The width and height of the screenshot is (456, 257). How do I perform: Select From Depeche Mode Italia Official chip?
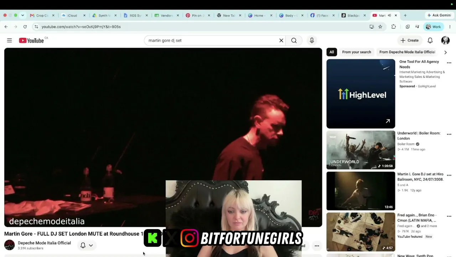coord(407,52)
